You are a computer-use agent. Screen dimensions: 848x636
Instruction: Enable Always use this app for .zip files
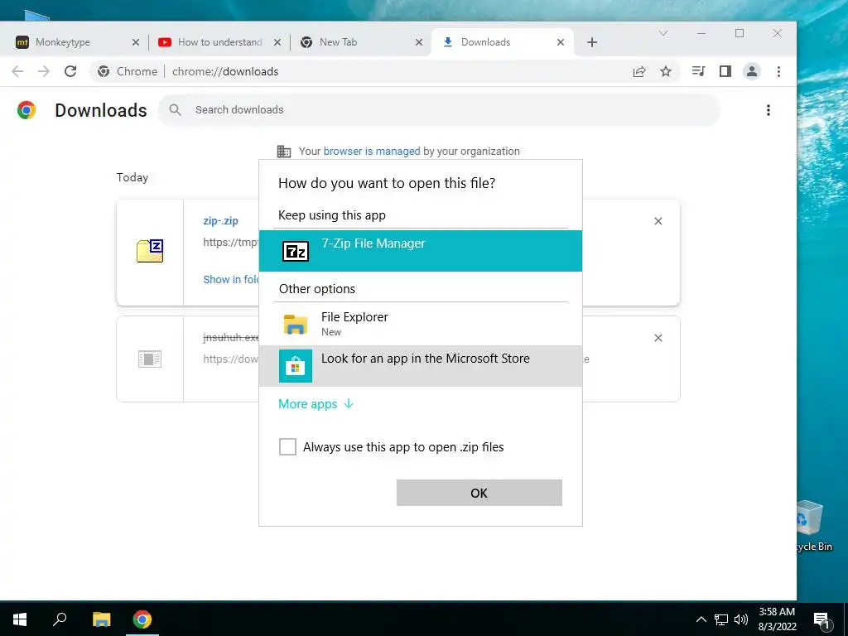pos(287,446)
